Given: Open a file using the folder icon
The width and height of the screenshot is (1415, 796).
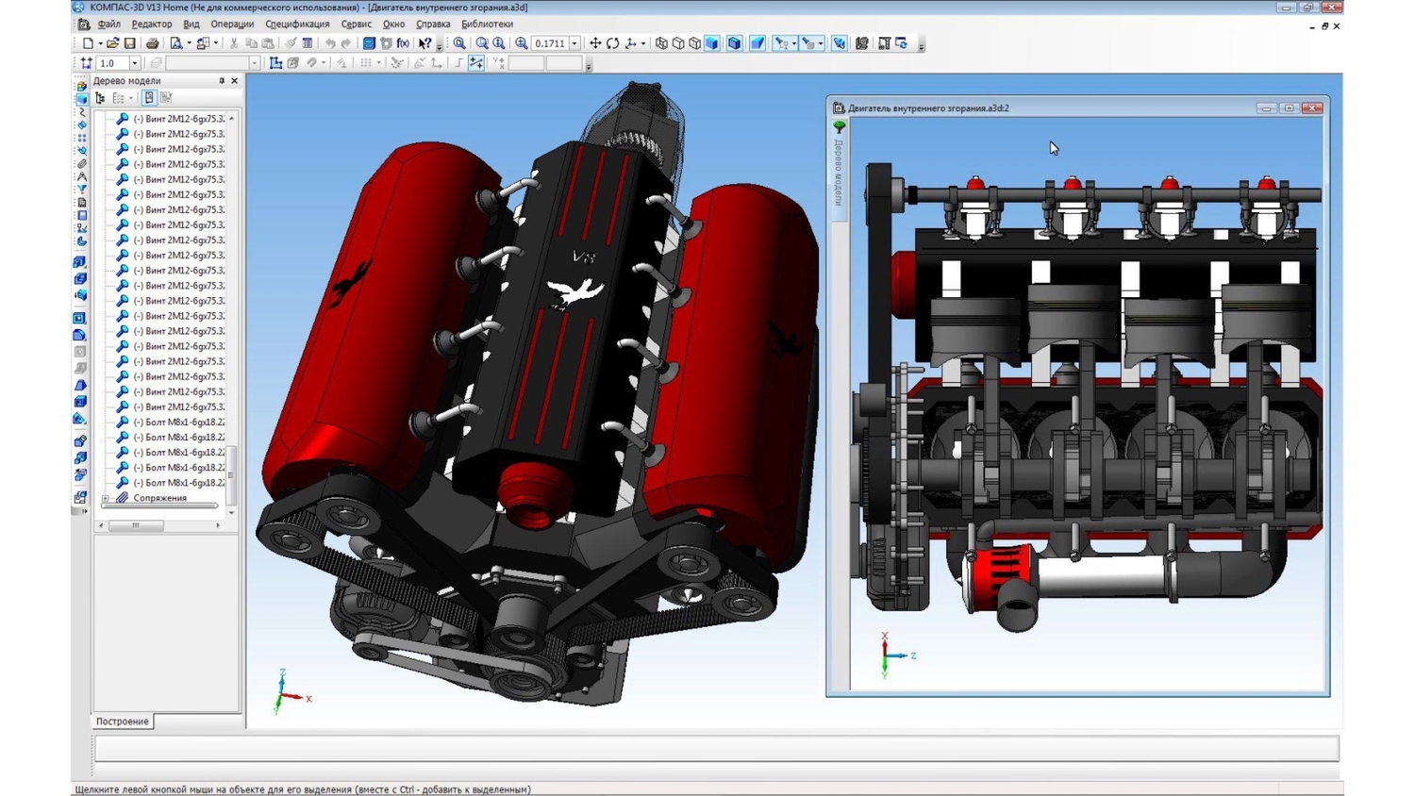Looking at the screenshot, I should tap(112, 43).
